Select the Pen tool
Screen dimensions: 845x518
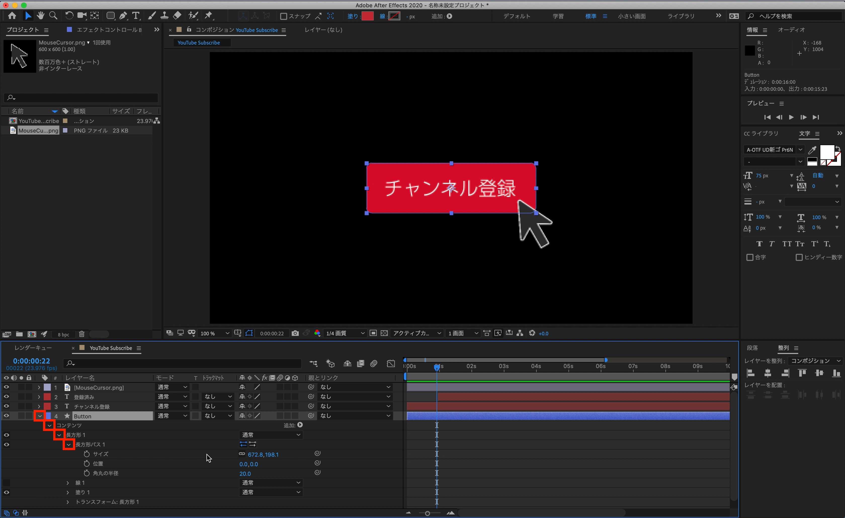click(x=123, y=16)
